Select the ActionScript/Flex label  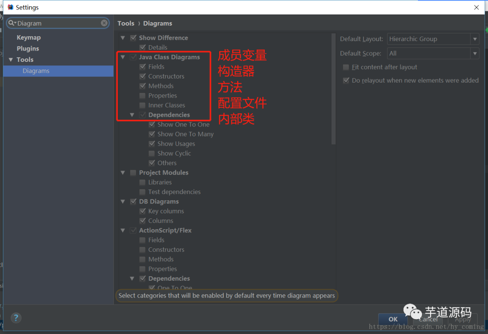point(165,231)
